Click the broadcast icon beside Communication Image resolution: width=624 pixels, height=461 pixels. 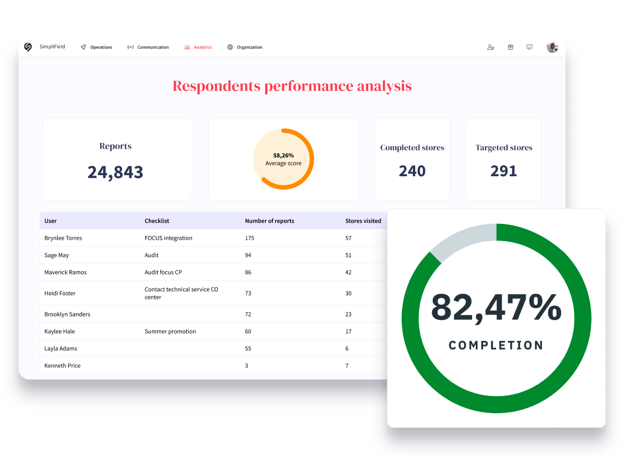click(130, 47)
